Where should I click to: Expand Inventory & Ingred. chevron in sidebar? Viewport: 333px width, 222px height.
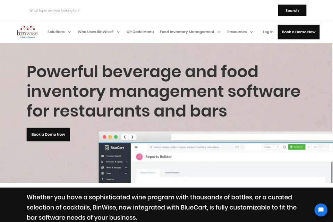[x=126, y=162]
